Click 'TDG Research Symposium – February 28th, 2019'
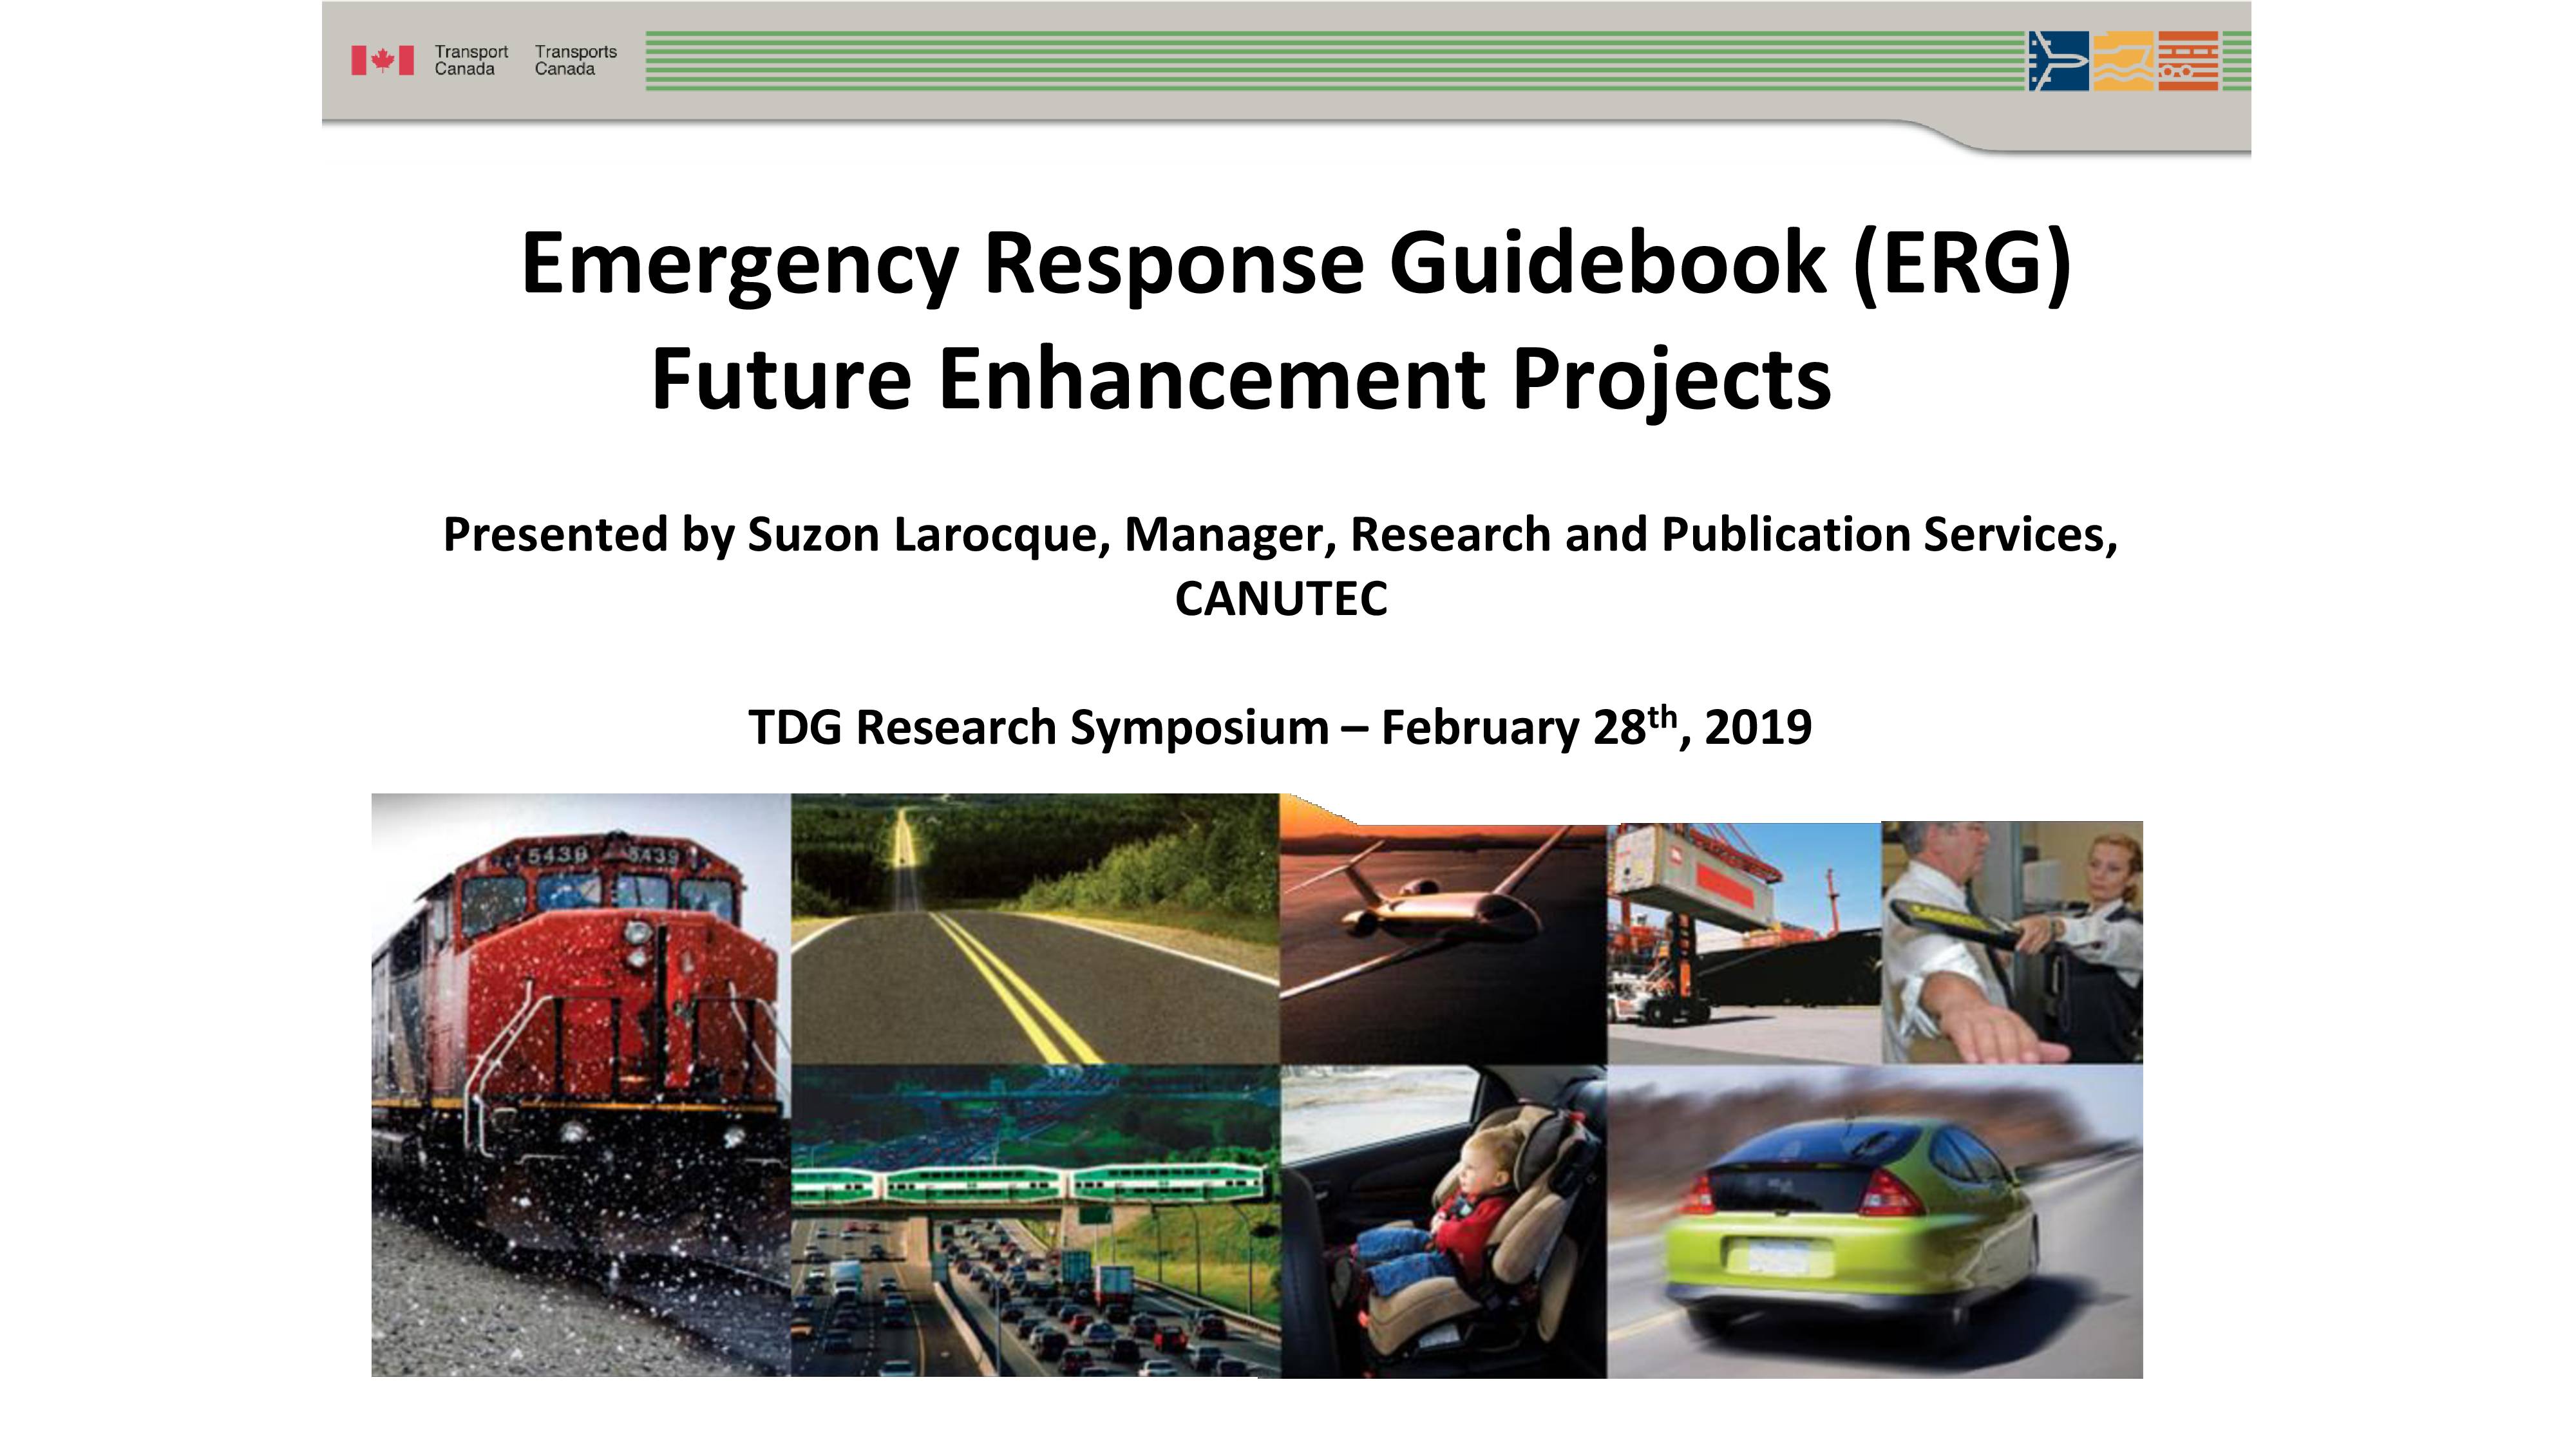 [1280, 726]
